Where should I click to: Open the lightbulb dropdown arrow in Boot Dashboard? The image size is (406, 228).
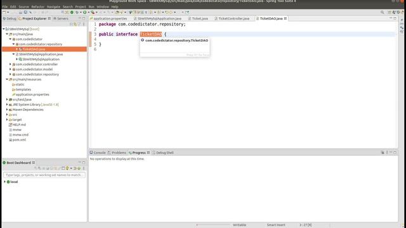71,168
